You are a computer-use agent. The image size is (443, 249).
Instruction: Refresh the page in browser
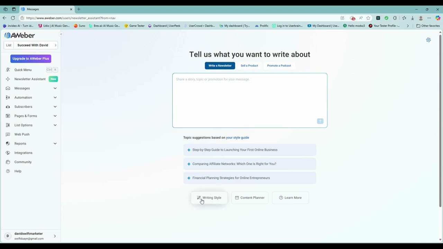13,18
